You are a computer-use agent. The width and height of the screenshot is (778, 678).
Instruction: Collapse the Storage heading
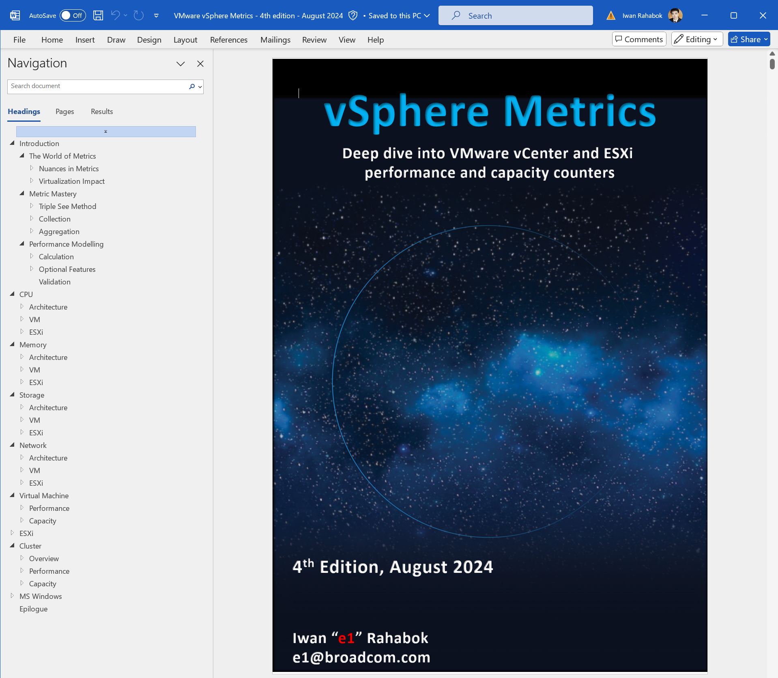12,395
